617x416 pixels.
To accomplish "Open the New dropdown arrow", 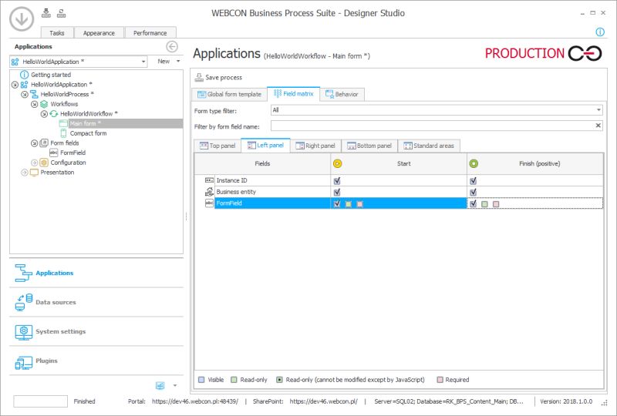I will click(178, 62).
